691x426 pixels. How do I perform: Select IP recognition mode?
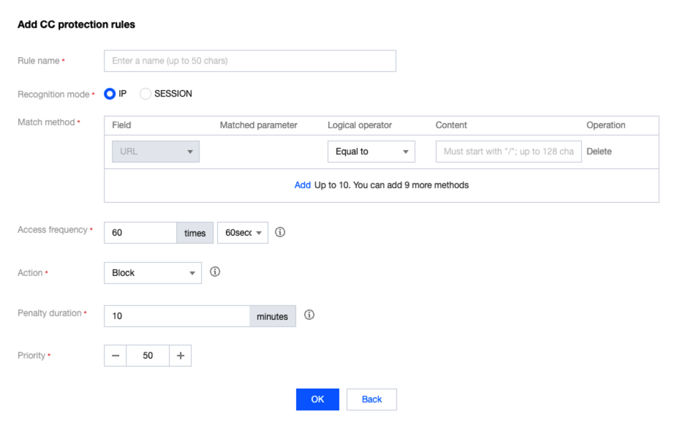(x=110, y=94)
